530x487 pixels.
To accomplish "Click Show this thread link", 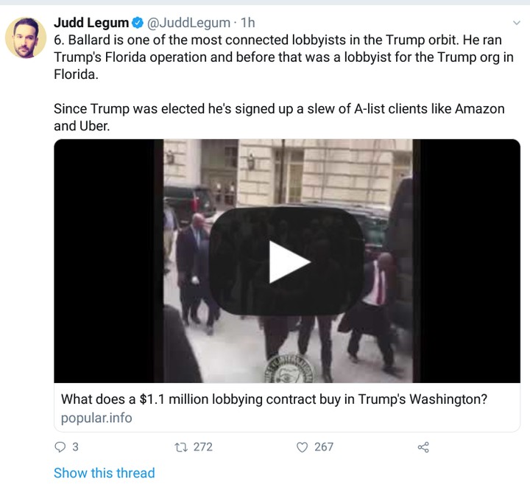I will 104,473.
